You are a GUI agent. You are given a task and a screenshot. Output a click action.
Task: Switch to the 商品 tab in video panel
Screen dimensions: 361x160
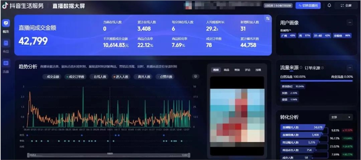click(226, 70)
